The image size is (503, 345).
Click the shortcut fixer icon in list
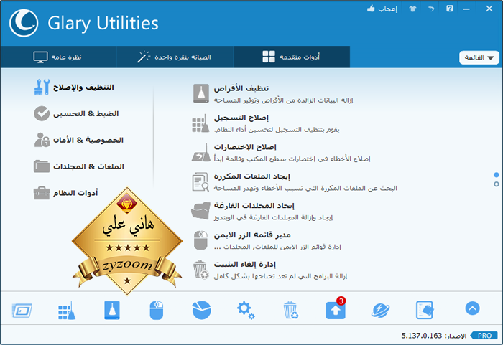(201, 153)
